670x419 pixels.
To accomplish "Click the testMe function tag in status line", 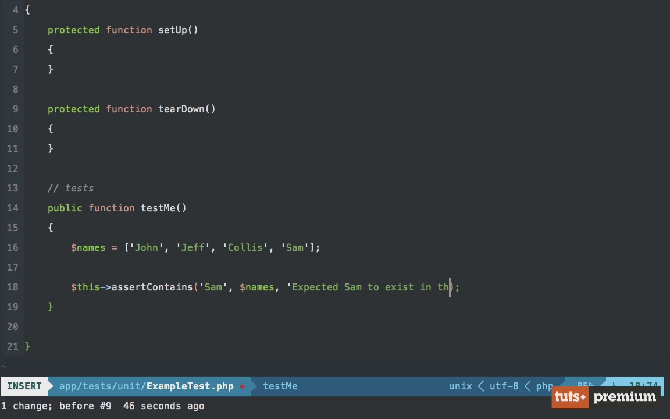I will [280, 386].
